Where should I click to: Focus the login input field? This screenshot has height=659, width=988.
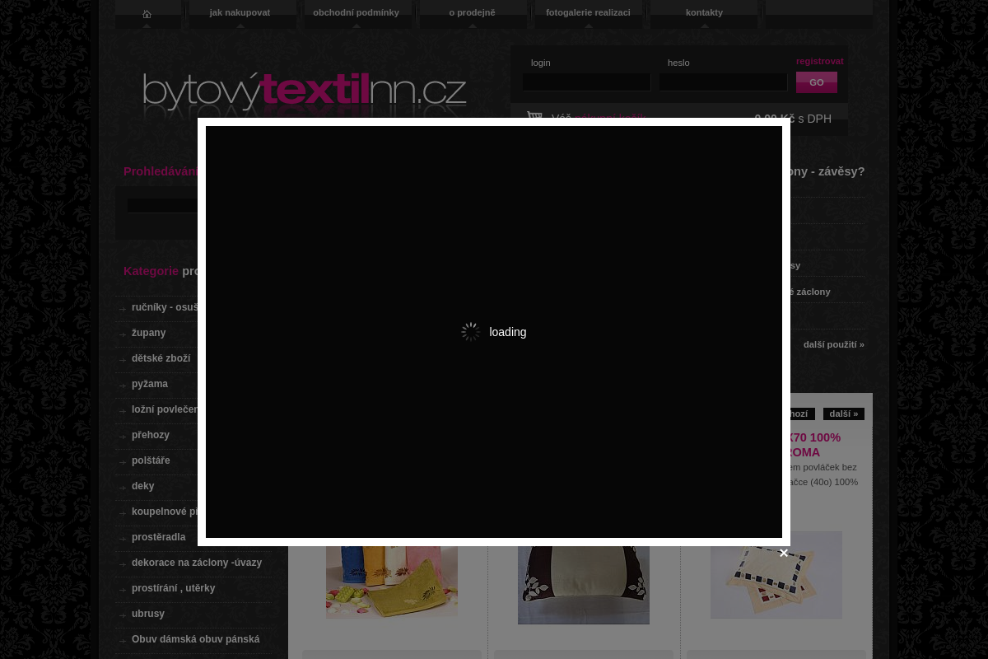click(x=586, y=82)
